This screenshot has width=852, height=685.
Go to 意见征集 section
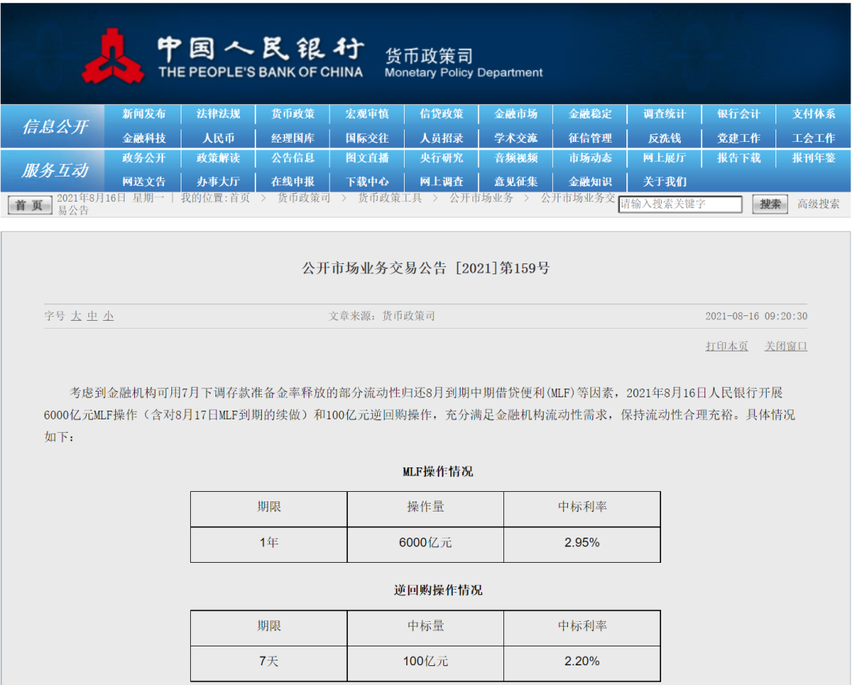point(516,182)
